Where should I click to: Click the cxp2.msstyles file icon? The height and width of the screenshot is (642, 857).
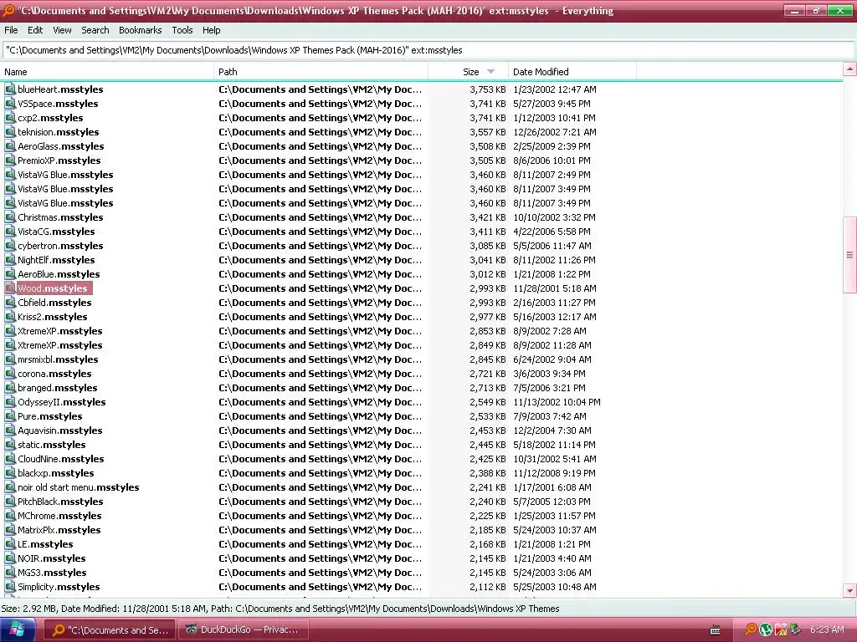(10, 117)
